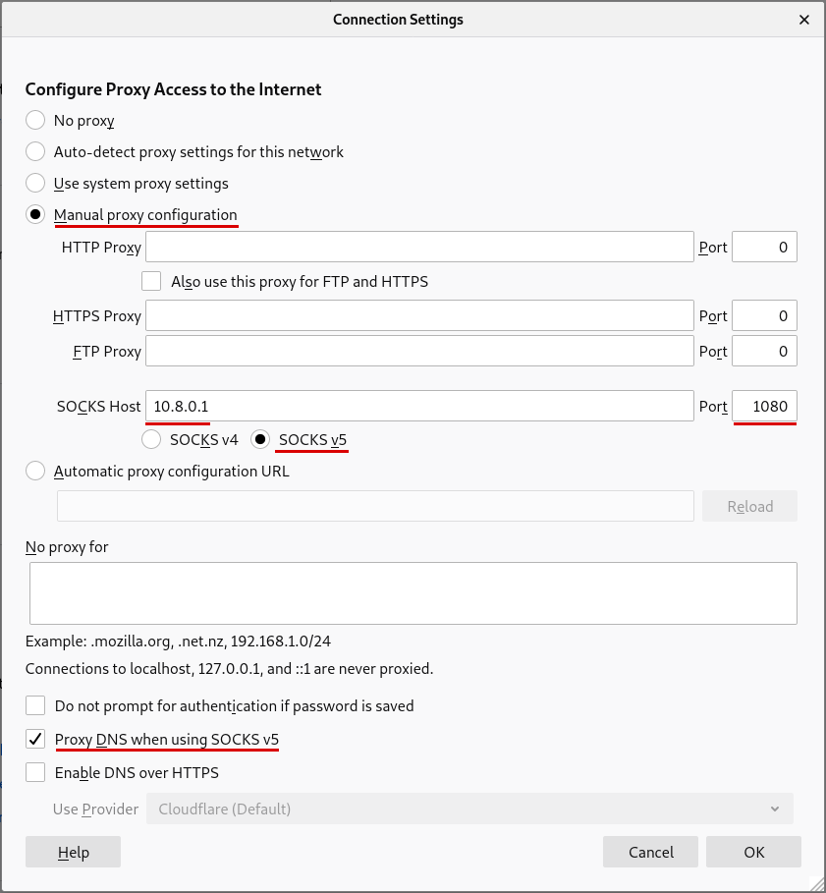
Task: Select the No proxy option
Action: [35, 121]
